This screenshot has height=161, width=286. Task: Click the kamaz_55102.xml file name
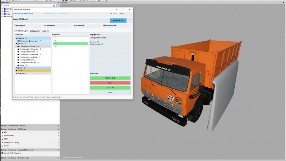coord(20,19)
